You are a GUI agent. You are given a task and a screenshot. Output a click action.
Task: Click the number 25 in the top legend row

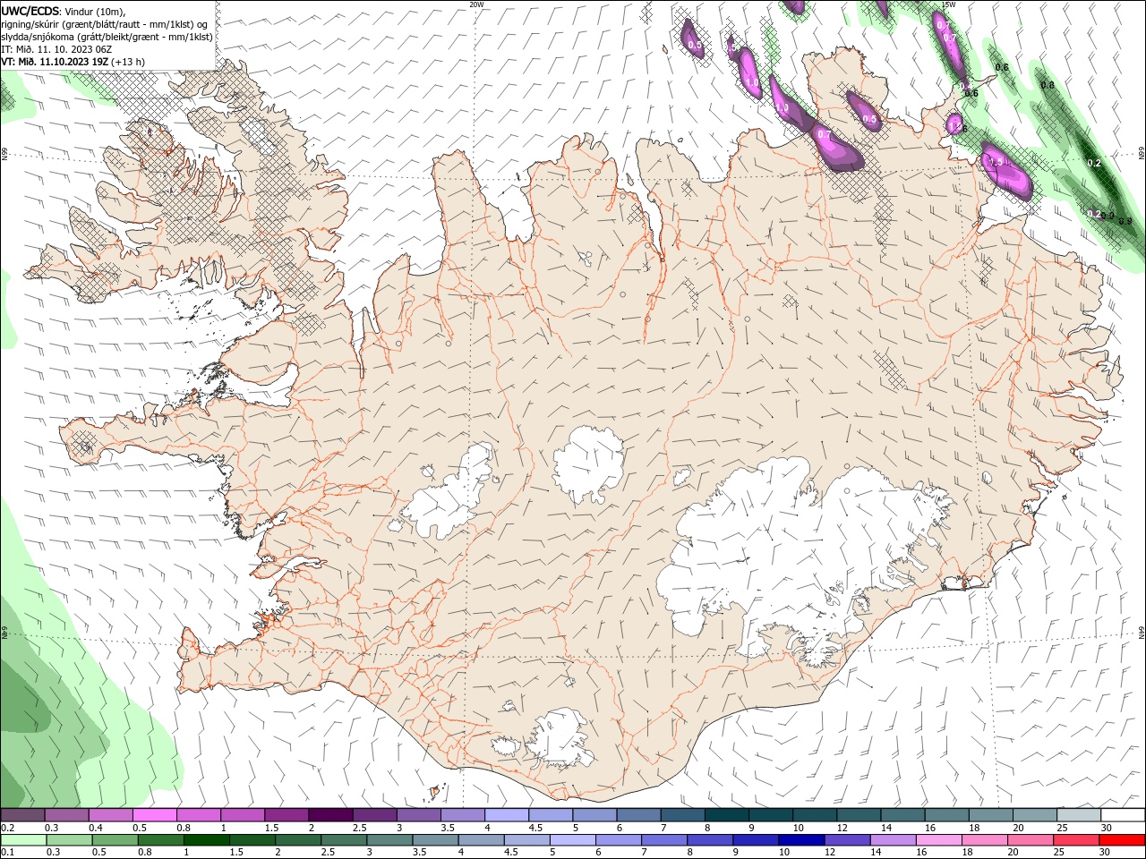pos(1064,828)
